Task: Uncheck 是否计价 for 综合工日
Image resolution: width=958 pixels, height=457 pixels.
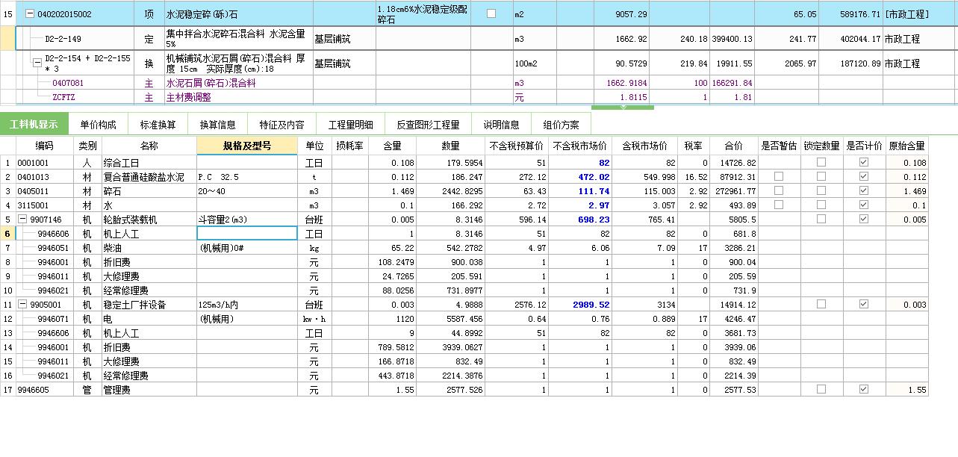Action: click(x=864, y=163)
